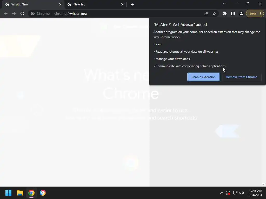
Task: Open the clock showing 10:45 AM
Action: point(255,193)
